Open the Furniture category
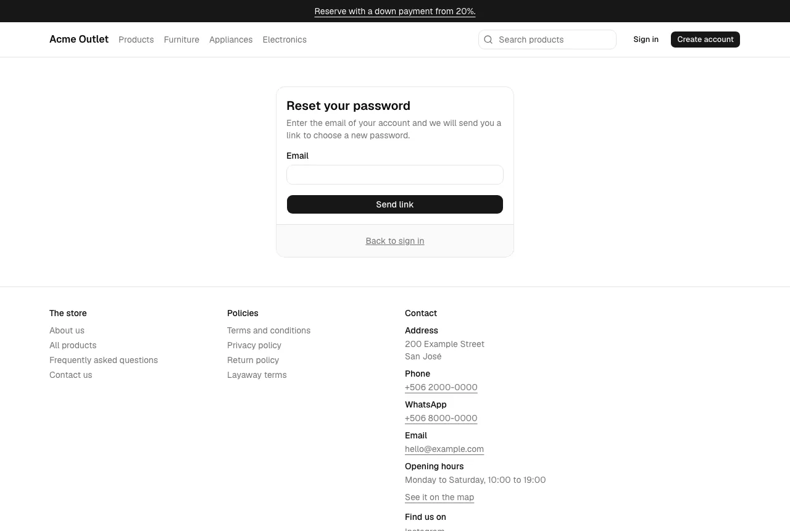Viewport: 790px width, 531px height. point(181,40)
